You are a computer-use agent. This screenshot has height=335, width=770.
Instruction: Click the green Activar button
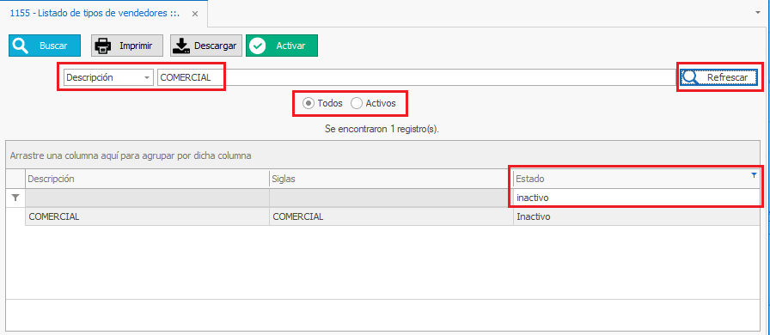[x=282, y=46]
